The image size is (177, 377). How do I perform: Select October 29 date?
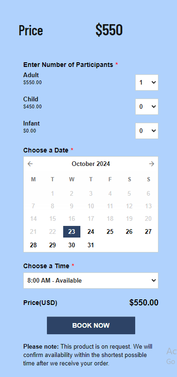click(52, 245)
